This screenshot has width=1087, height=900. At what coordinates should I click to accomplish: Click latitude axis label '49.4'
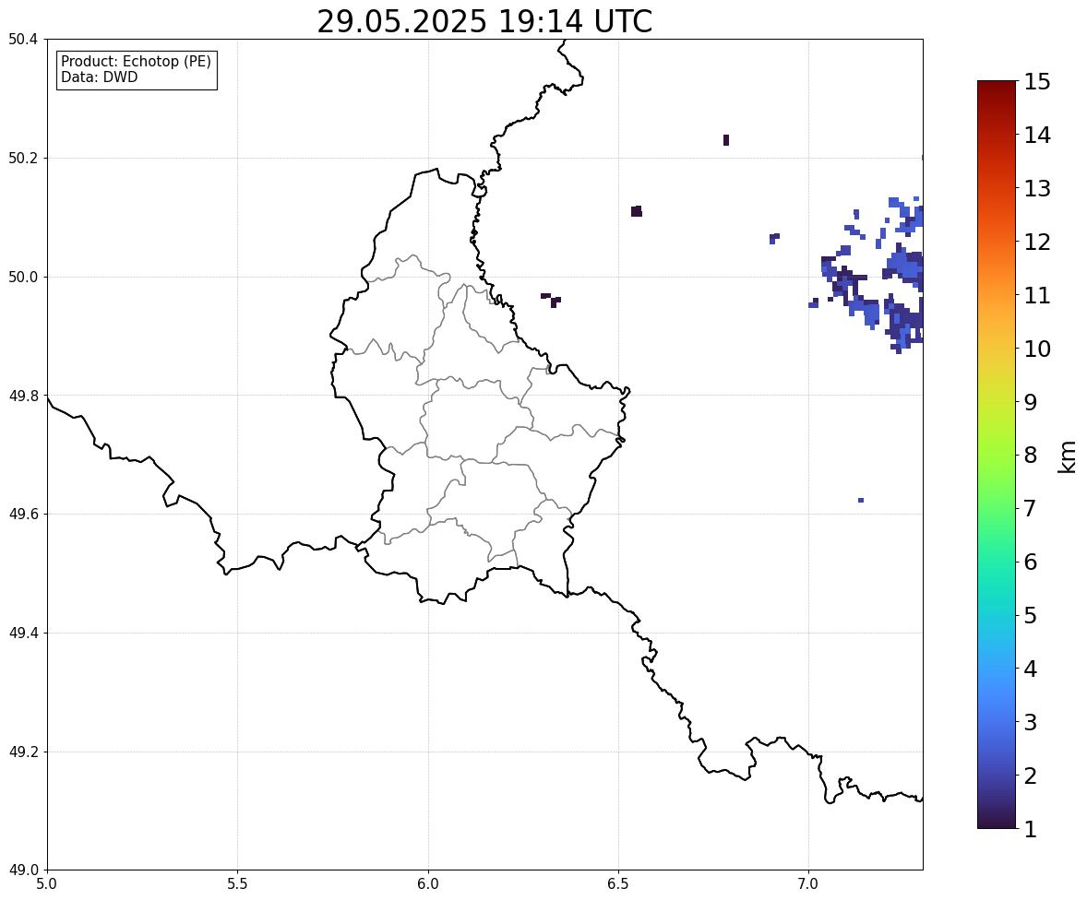point(23,633)
